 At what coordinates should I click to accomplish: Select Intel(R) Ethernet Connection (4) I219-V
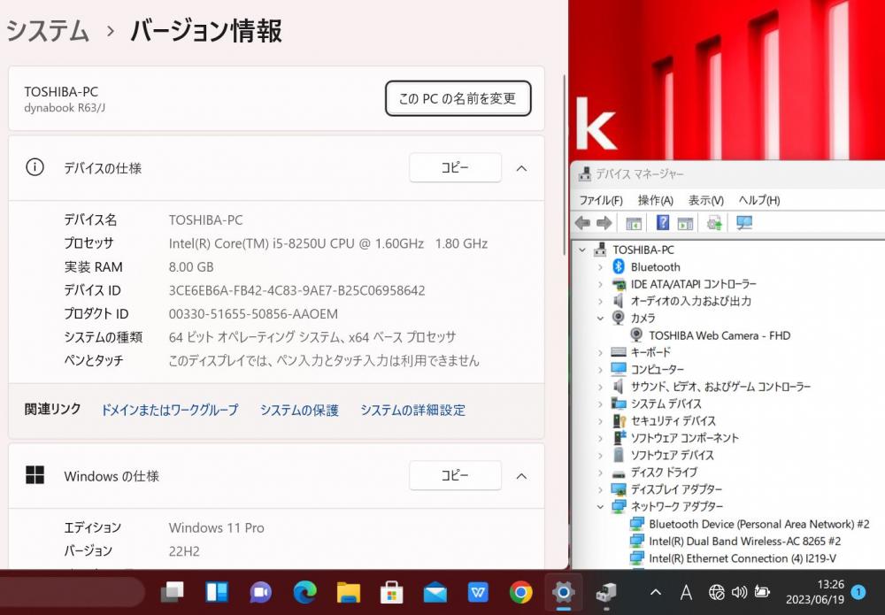point(743,558)
